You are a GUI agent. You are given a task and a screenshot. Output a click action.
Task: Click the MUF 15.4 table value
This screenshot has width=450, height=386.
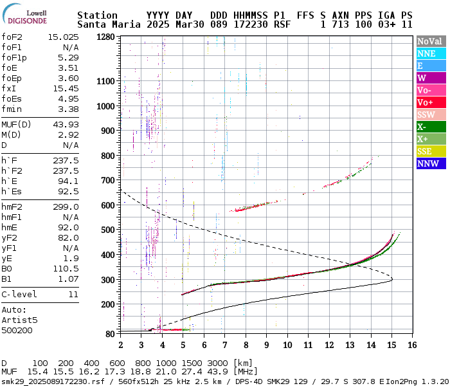click(37, 372)
